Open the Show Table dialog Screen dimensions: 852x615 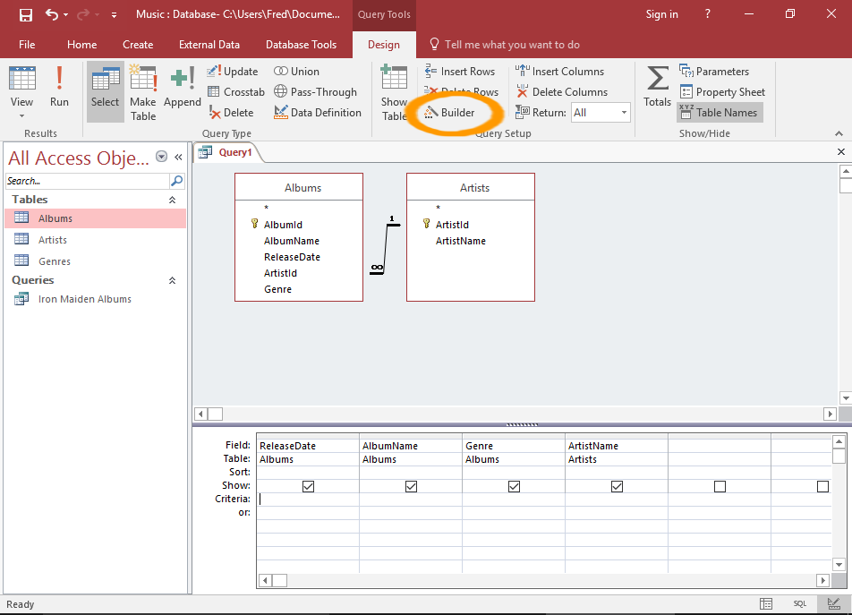tap(394, 92)
